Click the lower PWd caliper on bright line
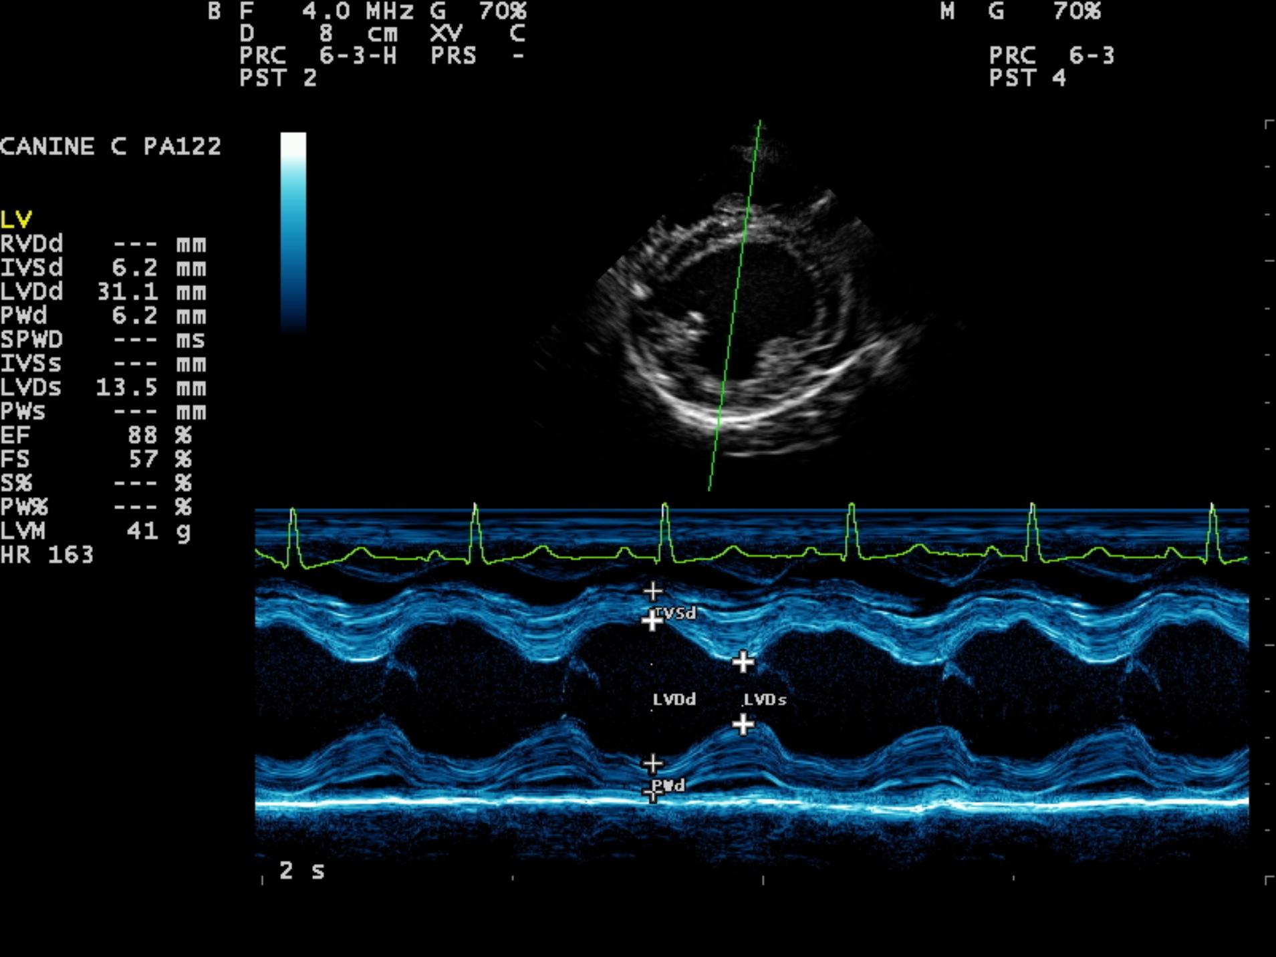This screenshot has width=1276, height=957. click(651, 795)
